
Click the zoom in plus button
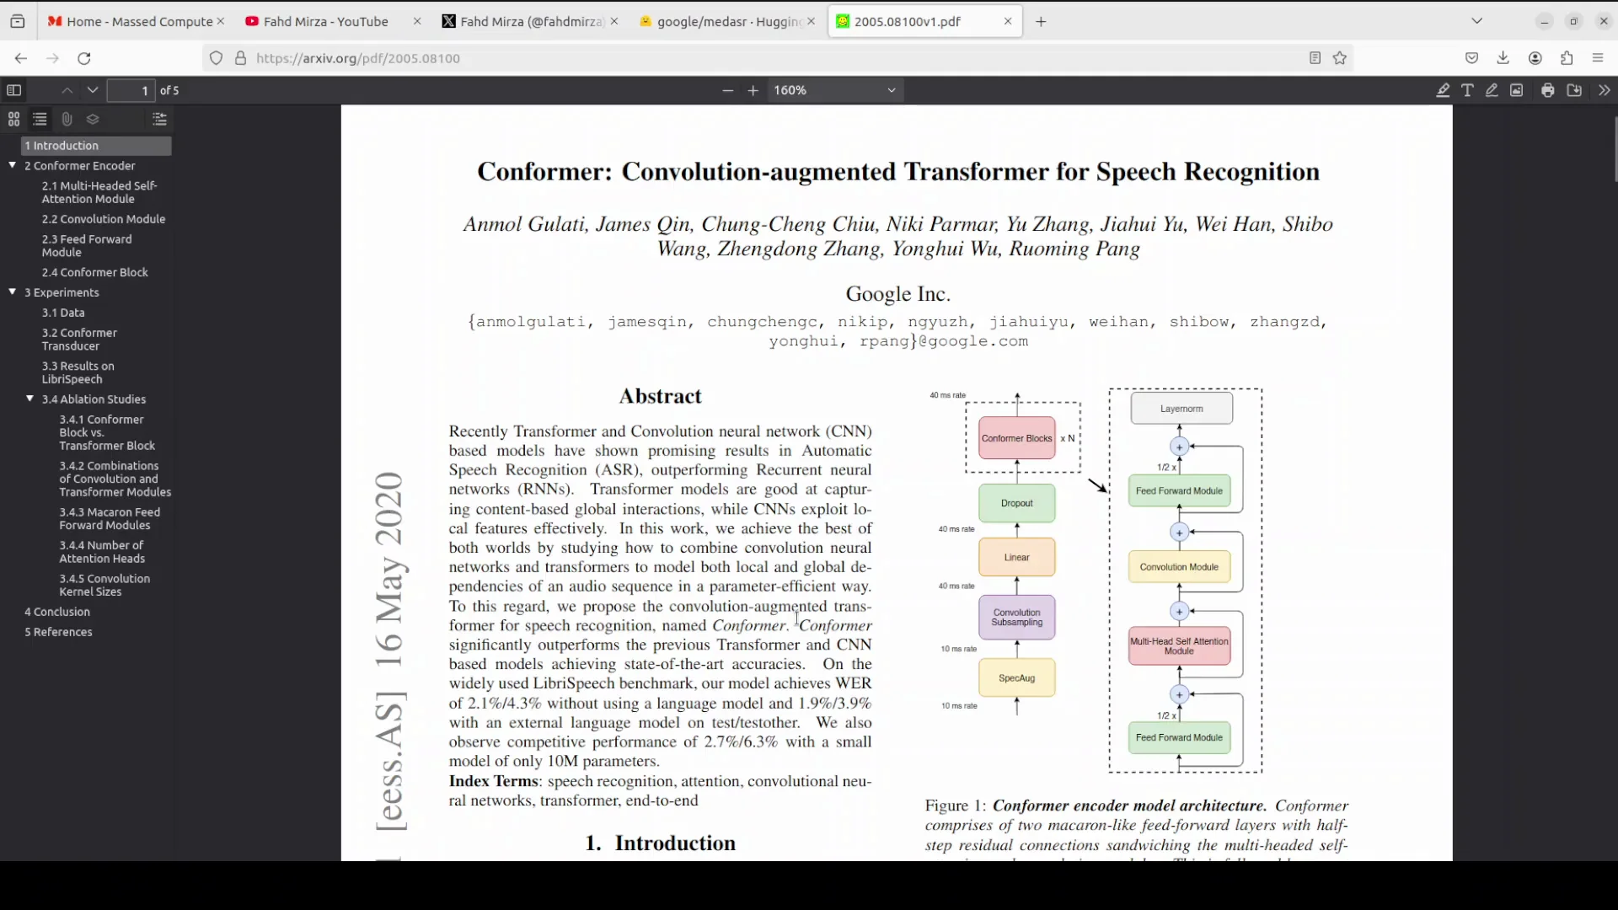(753, 90)
